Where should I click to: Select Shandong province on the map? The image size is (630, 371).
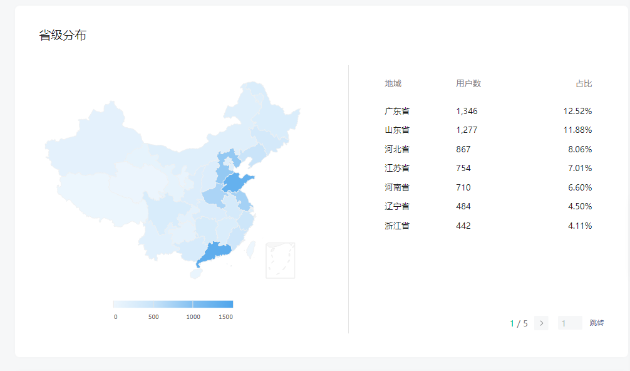[237, 183]
